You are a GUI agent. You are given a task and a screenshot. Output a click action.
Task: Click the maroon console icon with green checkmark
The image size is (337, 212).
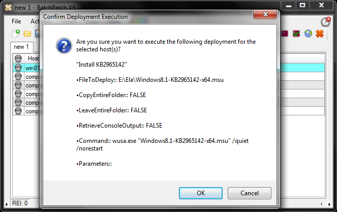(x=296, y=34)
